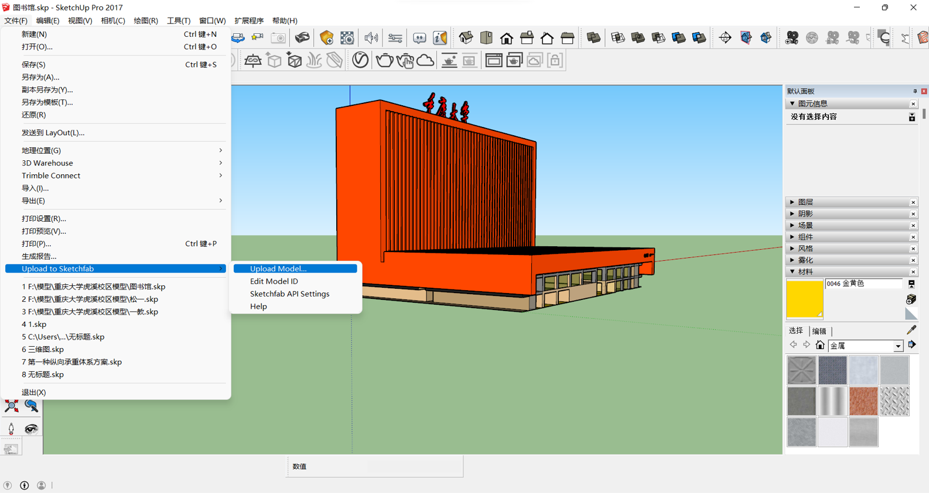
Task: Close the 图层 panel section
Action: pyautogui.click(x=913, y=202)
